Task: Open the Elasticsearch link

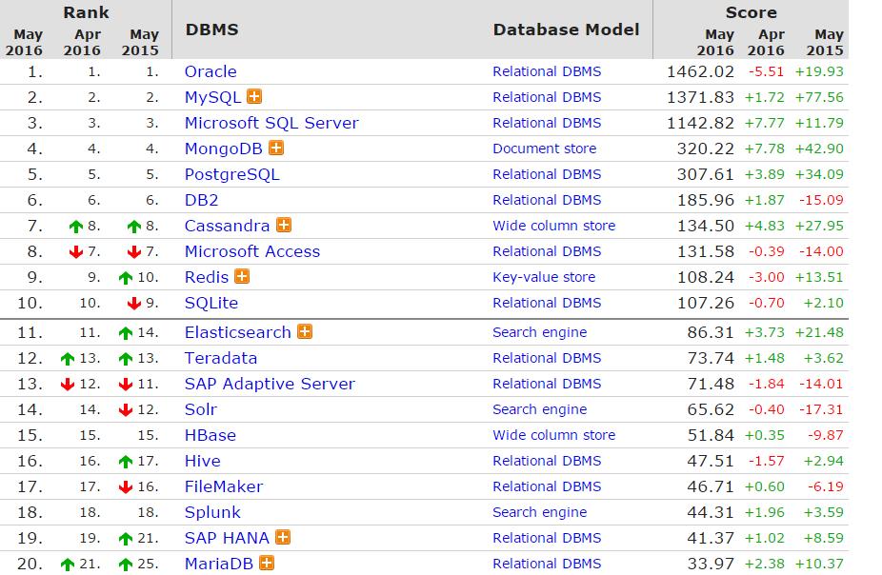Action: [238, 332]
